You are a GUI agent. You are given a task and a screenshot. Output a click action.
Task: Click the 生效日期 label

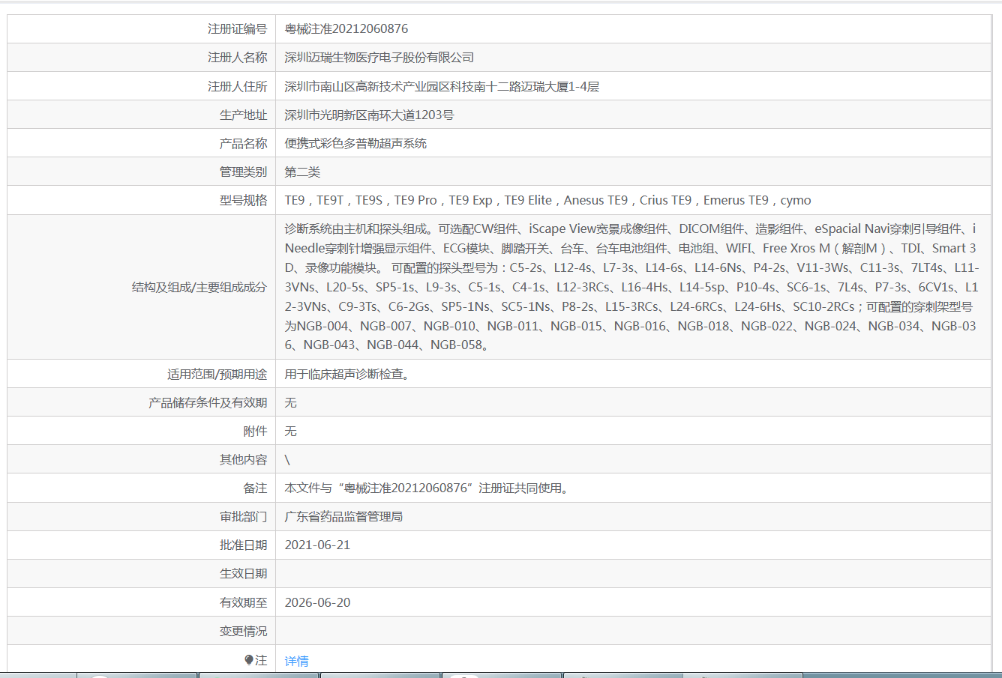[243, 573]
